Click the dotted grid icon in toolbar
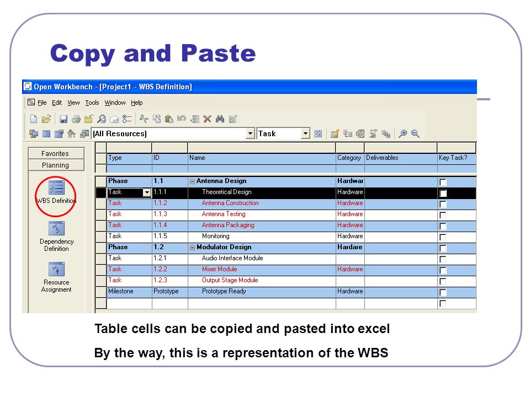The image size is (530, 397). coord(233,119)
